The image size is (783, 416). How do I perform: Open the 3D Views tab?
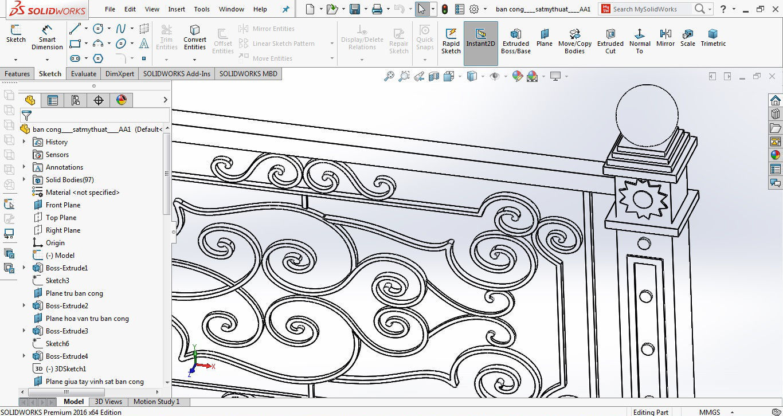coord(108,402)
